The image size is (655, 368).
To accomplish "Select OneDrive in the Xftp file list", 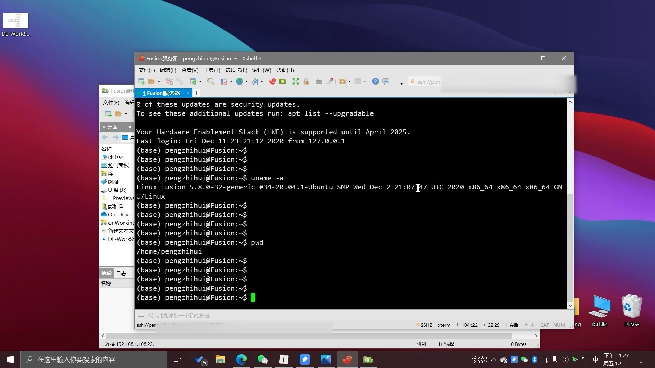I will (x=119, y=214).
